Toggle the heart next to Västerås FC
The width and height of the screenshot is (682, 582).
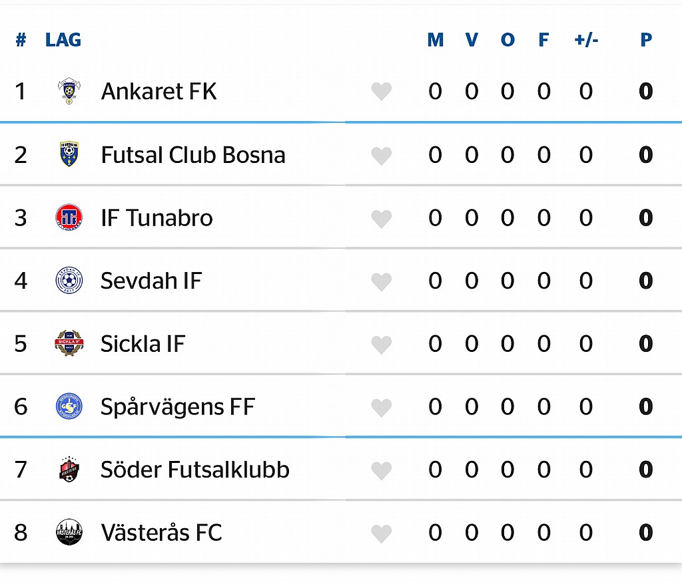[x=382, y=534]
